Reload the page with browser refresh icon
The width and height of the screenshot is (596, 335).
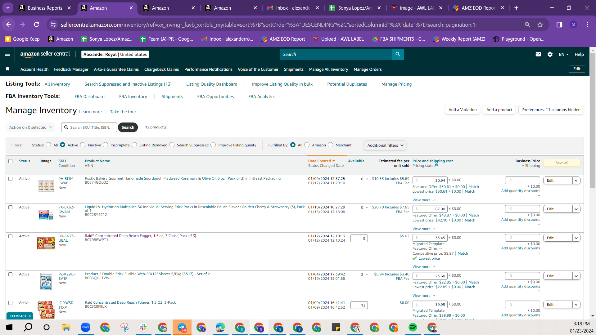point(37,25)
